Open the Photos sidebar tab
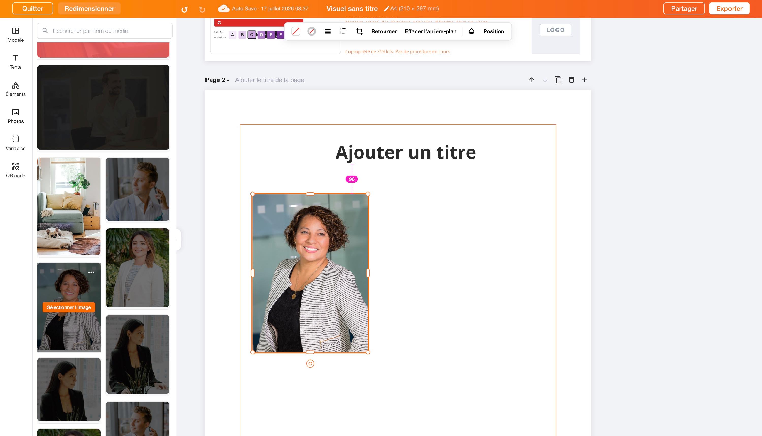The height and width of the screenshot is (436, 762). [x=15, y=116]
